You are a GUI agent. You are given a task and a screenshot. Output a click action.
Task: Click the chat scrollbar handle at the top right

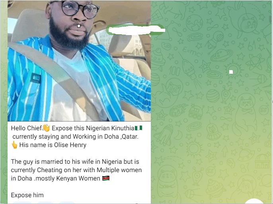[271, 19]
